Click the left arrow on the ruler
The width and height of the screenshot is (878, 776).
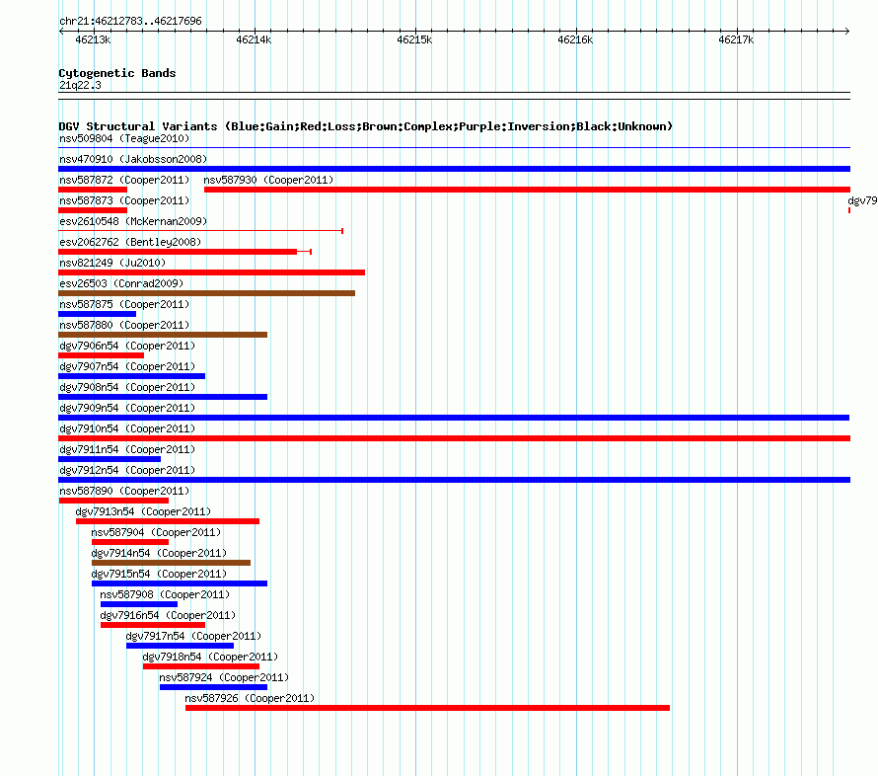[x=61, y=31]
